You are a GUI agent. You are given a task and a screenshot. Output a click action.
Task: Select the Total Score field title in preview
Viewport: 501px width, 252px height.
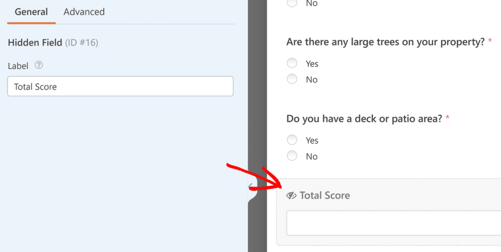pyautogui.click(x=325, y=195)
